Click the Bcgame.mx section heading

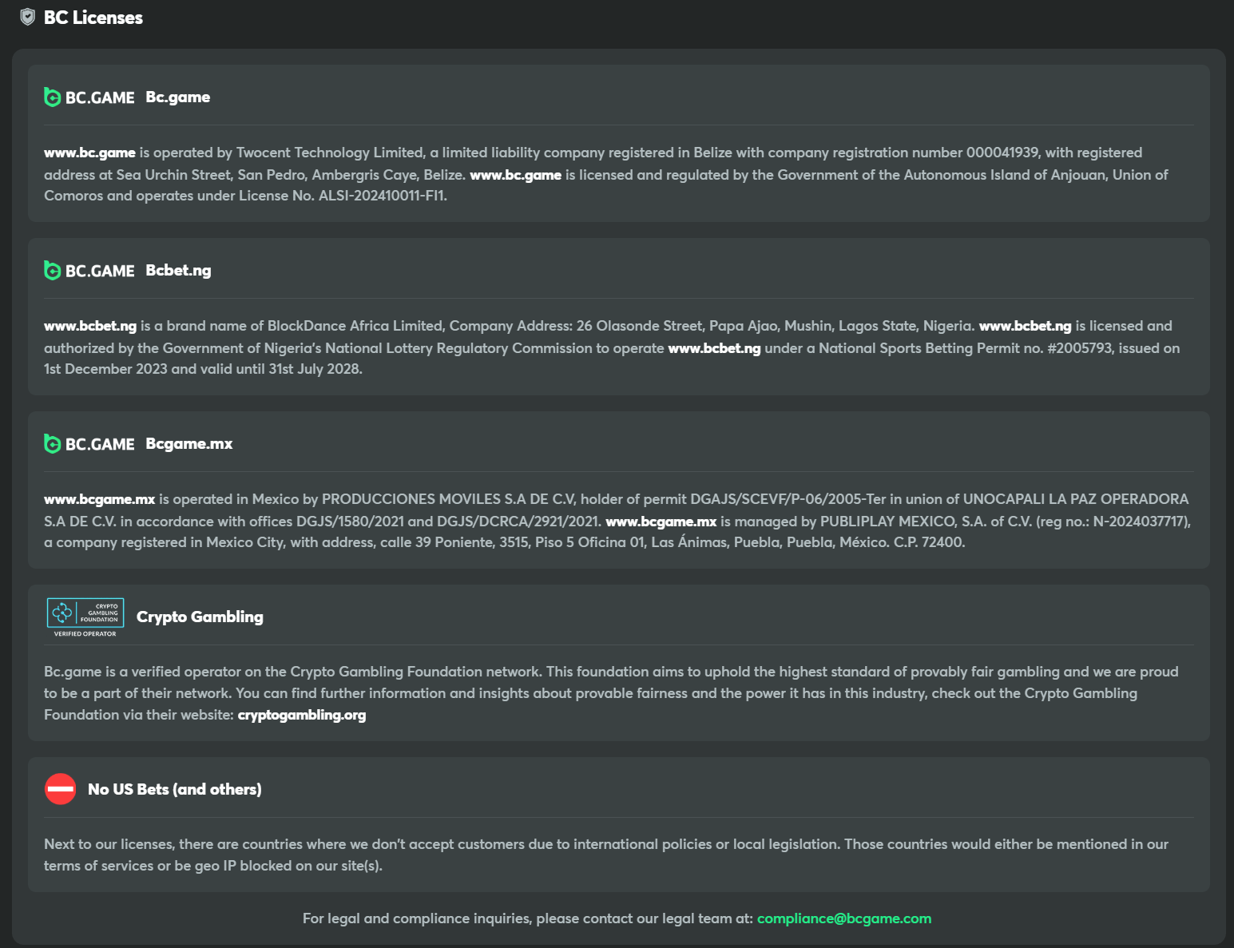point(188,444)
